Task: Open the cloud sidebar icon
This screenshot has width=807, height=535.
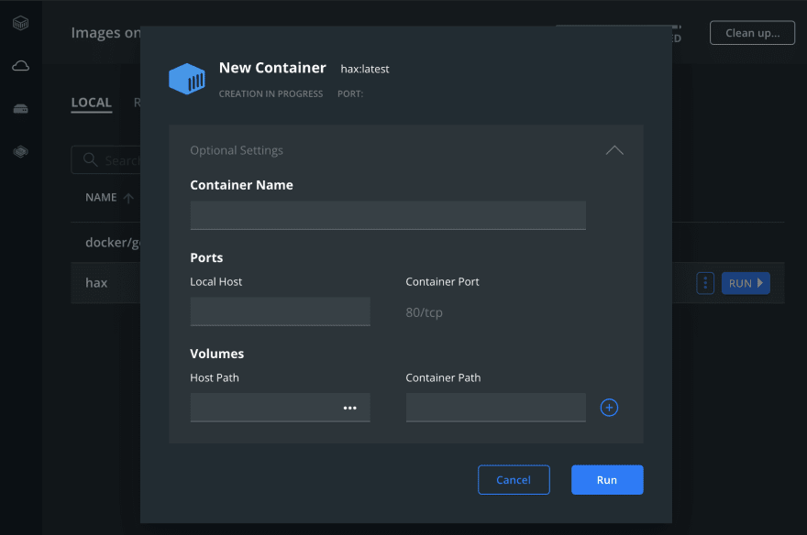Action: click(x=20, y=66)
